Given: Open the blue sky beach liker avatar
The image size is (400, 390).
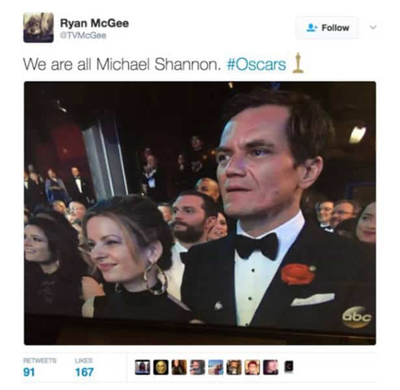Looking at the screenshot, I should [216, 367].
